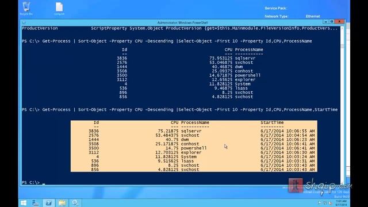Click the first Get-Process command without StartTime
This screenshot has width=368, height=207.
pyautogui.click(x=167, y=41)
